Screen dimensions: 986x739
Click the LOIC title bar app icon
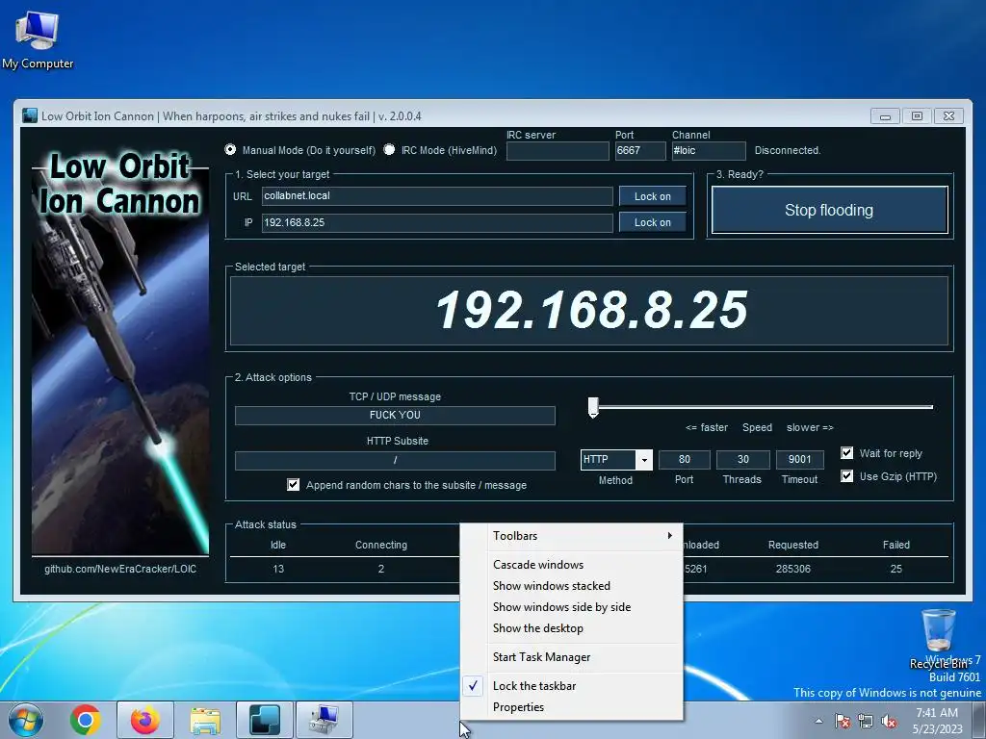click(x=30, y=116)
